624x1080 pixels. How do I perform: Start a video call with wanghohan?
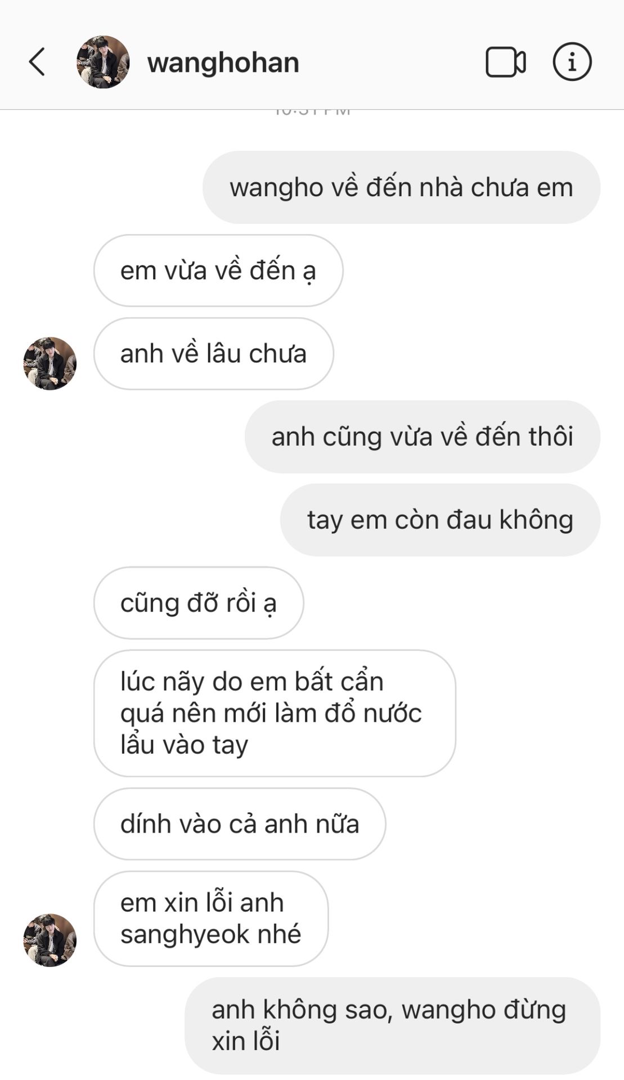point(505,62)
